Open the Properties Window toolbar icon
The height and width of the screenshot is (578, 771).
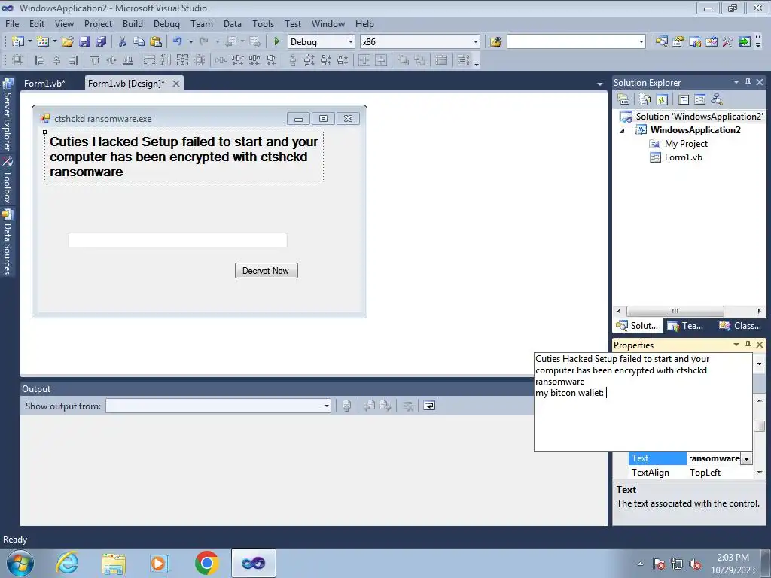click(678, 42)
